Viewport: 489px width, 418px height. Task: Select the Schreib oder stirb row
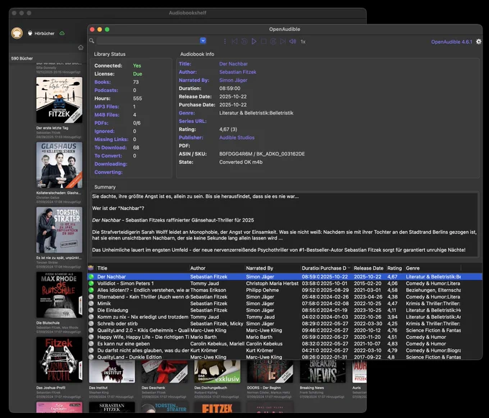coord(285,324)
